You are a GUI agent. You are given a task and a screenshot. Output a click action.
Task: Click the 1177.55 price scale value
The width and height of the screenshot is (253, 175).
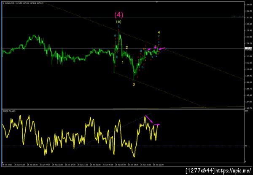click(249, 37)
